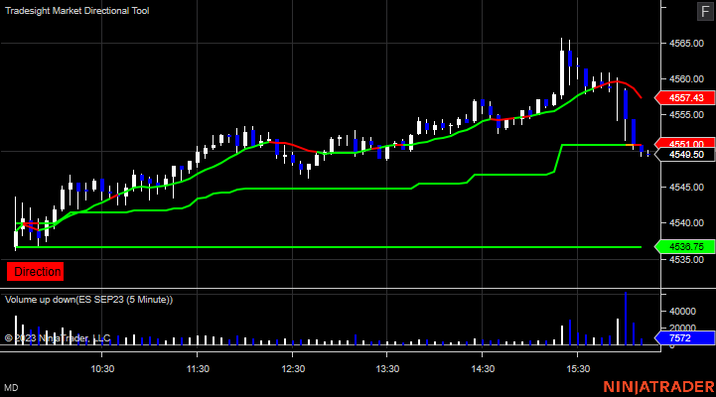This screenshot has height=397, width=716.
Task: Click the 4565.00 price axis label
Action: (686, 44)
